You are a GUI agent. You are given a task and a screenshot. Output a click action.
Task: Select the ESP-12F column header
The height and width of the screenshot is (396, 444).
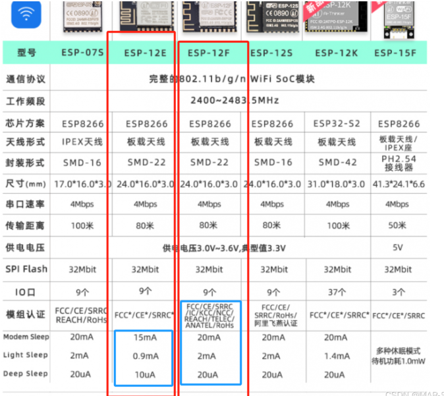click(209, 53)
